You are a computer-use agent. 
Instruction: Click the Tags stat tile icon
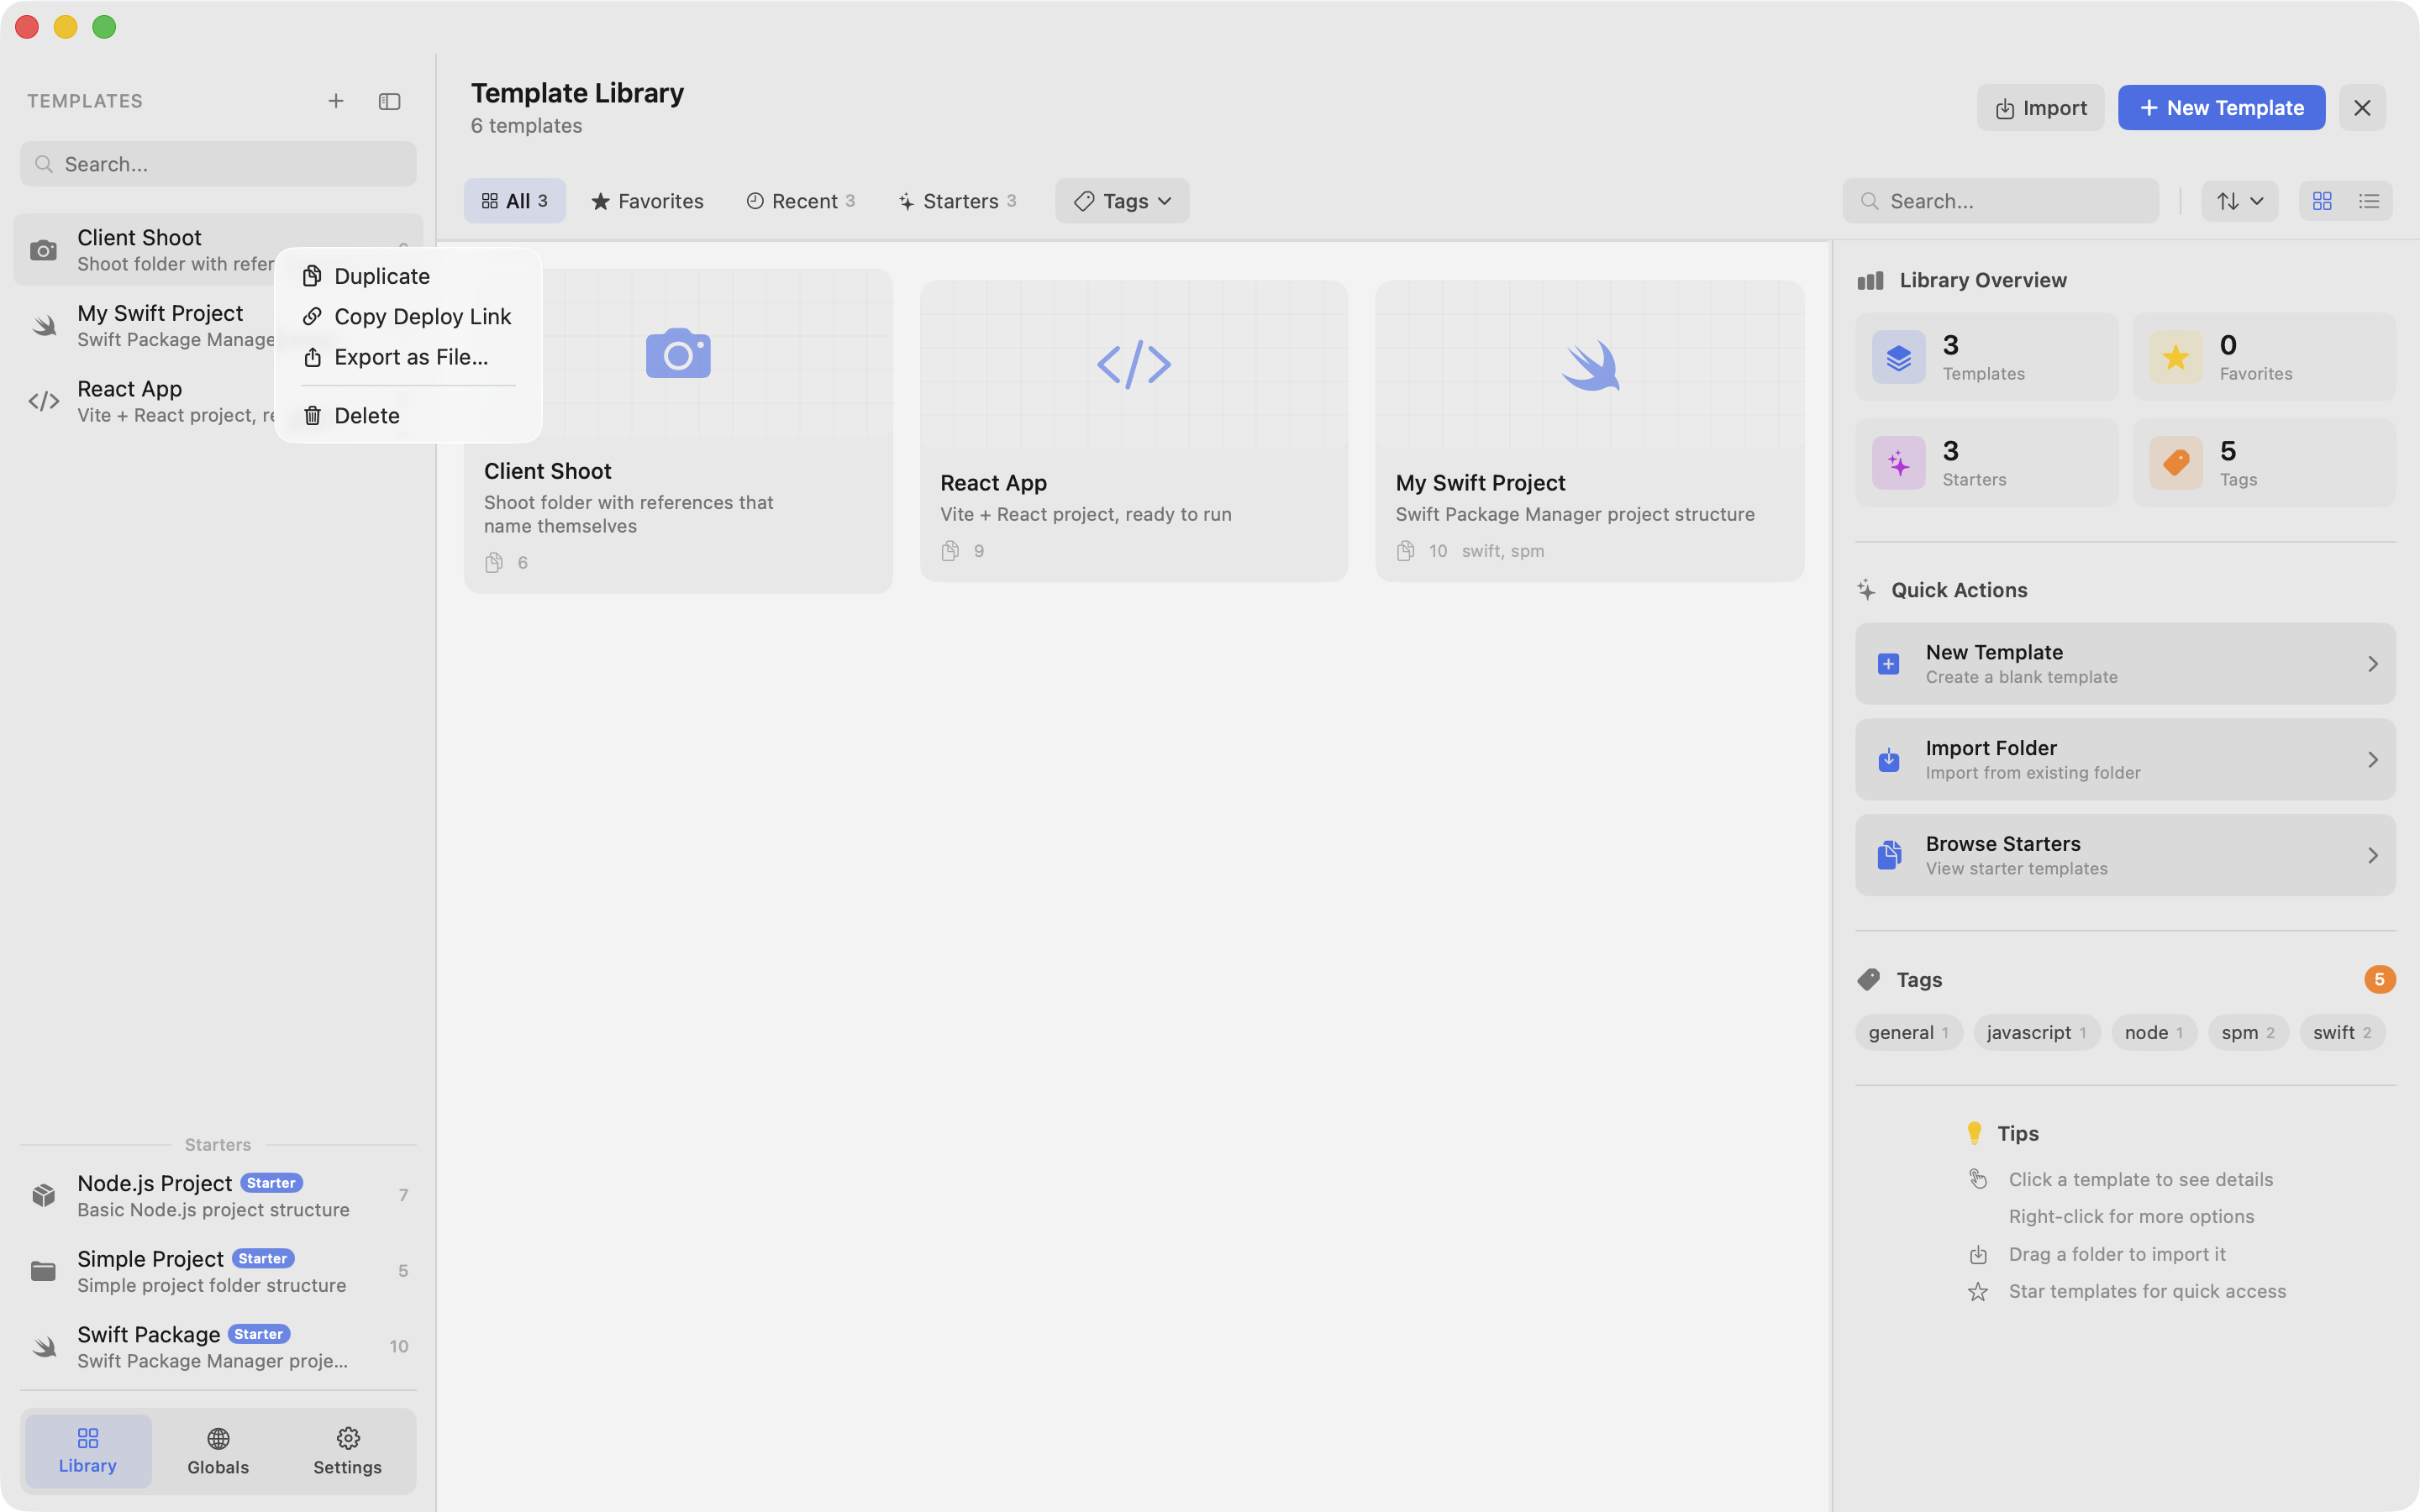tap(2176, 463)
